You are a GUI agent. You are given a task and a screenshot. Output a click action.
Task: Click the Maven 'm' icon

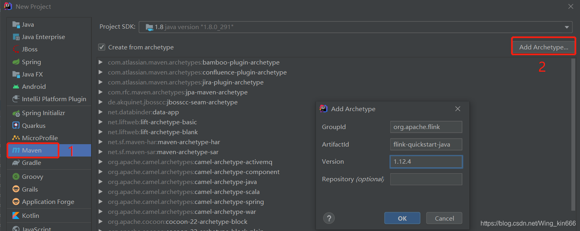[x=16, y=150]
